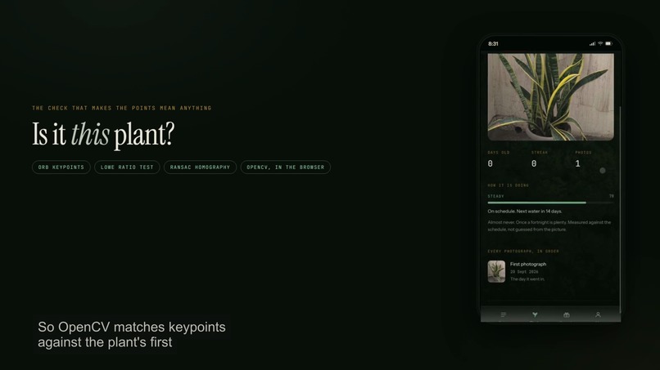Click the 'So OpenCV matches keypoints' subtitle
This screenshot has height=370, width=660.
[x=132, y=335]
